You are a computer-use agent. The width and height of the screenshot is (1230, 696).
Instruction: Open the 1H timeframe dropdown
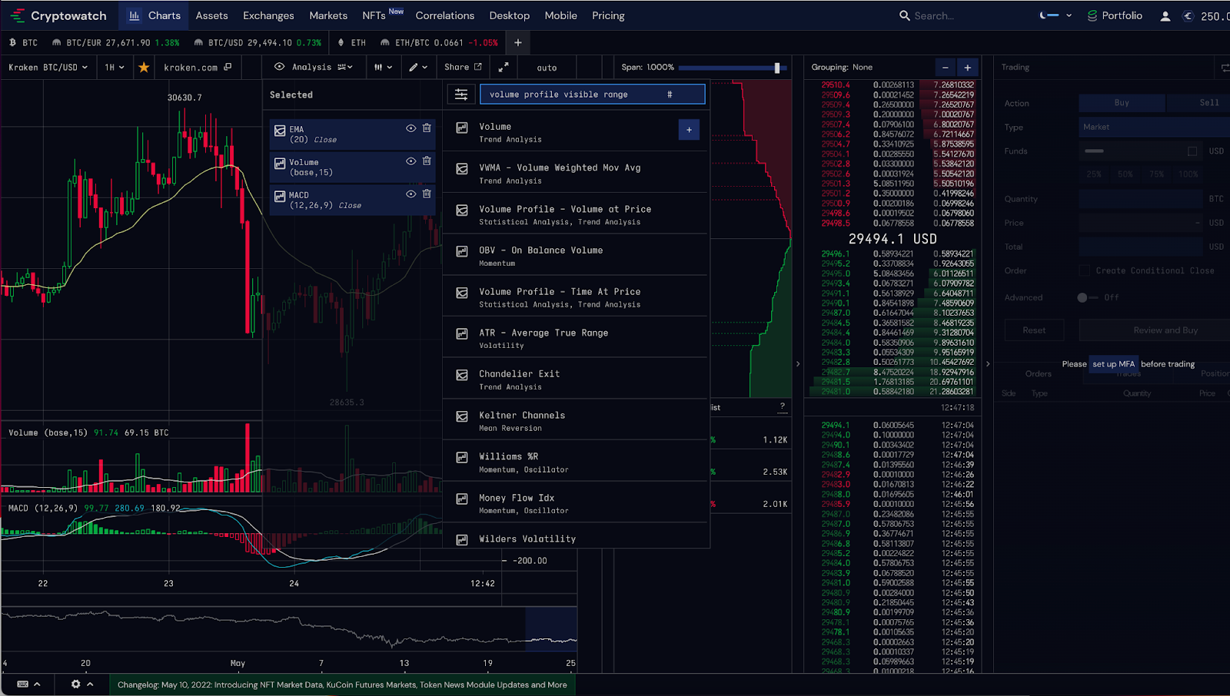(115, 68)
